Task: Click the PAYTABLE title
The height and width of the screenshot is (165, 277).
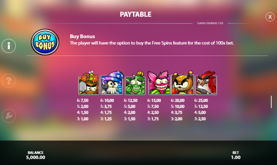Action: coord(135,15)
